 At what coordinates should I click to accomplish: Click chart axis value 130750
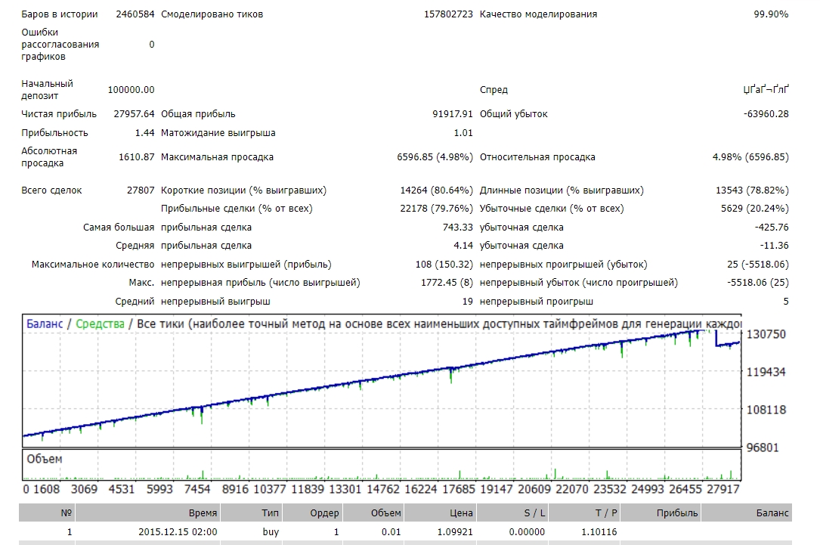click(766, 334)
